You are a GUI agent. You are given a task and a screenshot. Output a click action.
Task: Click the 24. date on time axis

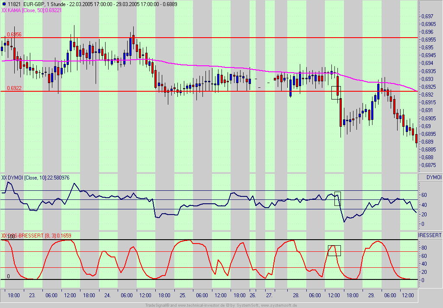(107, 295)
